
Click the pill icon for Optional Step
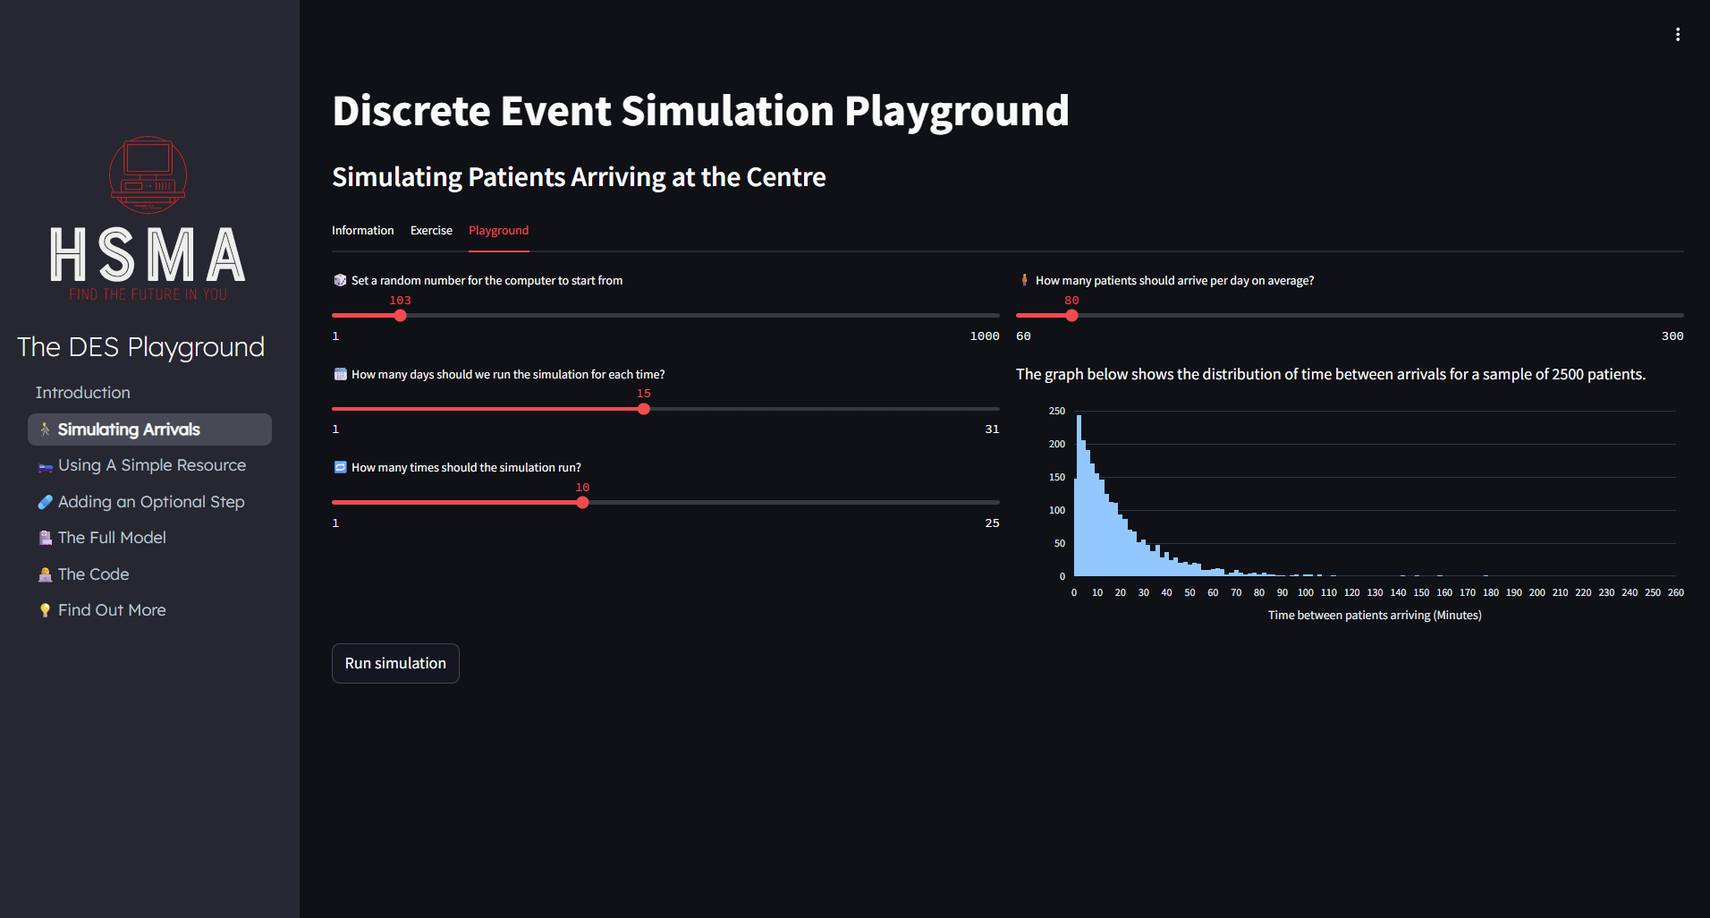click(x=45, y=502)
